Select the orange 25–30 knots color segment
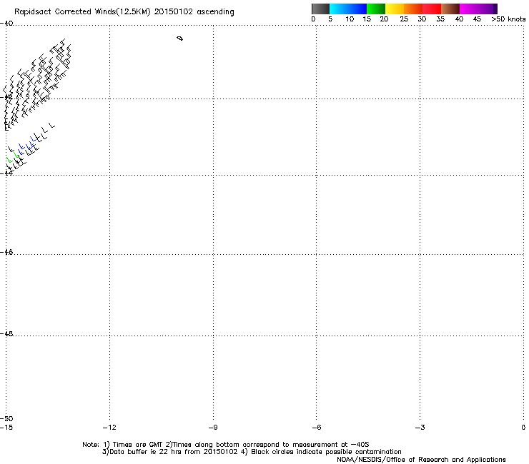This screenshot has height=464, width=529. point(413,9)
